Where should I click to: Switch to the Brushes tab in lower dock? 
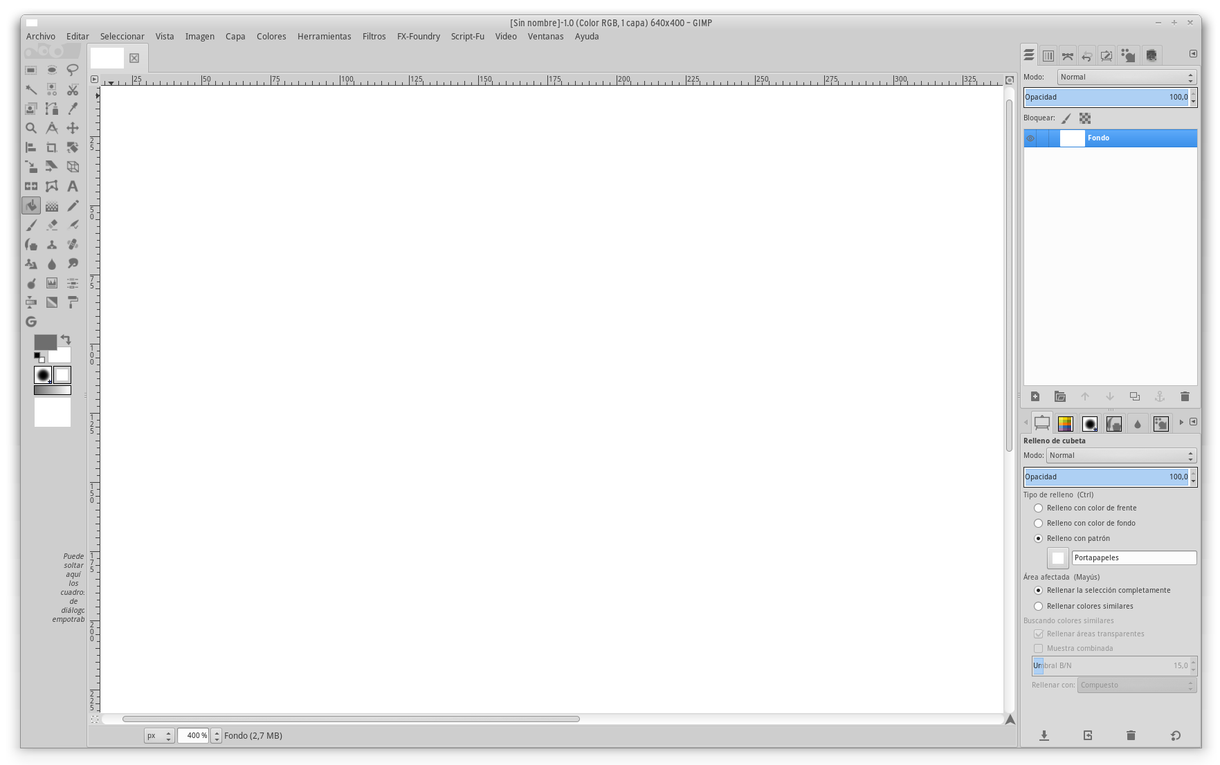[x=1090, y=423]
